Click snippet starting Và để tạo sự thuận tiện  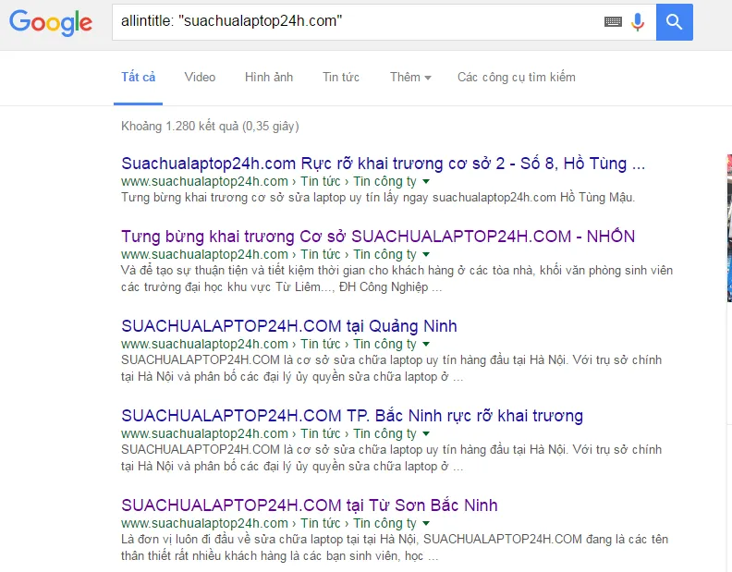(x=396, y=279)
